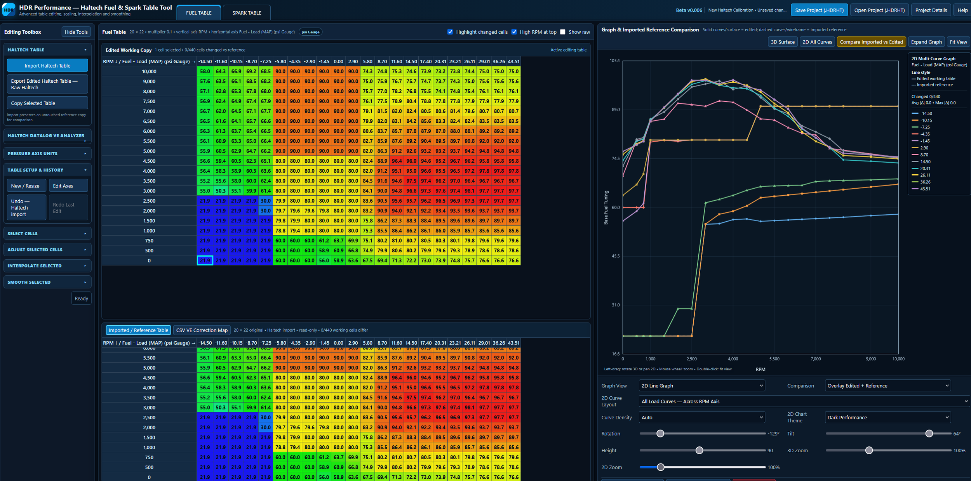Open the 2D Chart Theme dropdown
The height and width of the screenshot is (481, 971).
pos(887,417)
